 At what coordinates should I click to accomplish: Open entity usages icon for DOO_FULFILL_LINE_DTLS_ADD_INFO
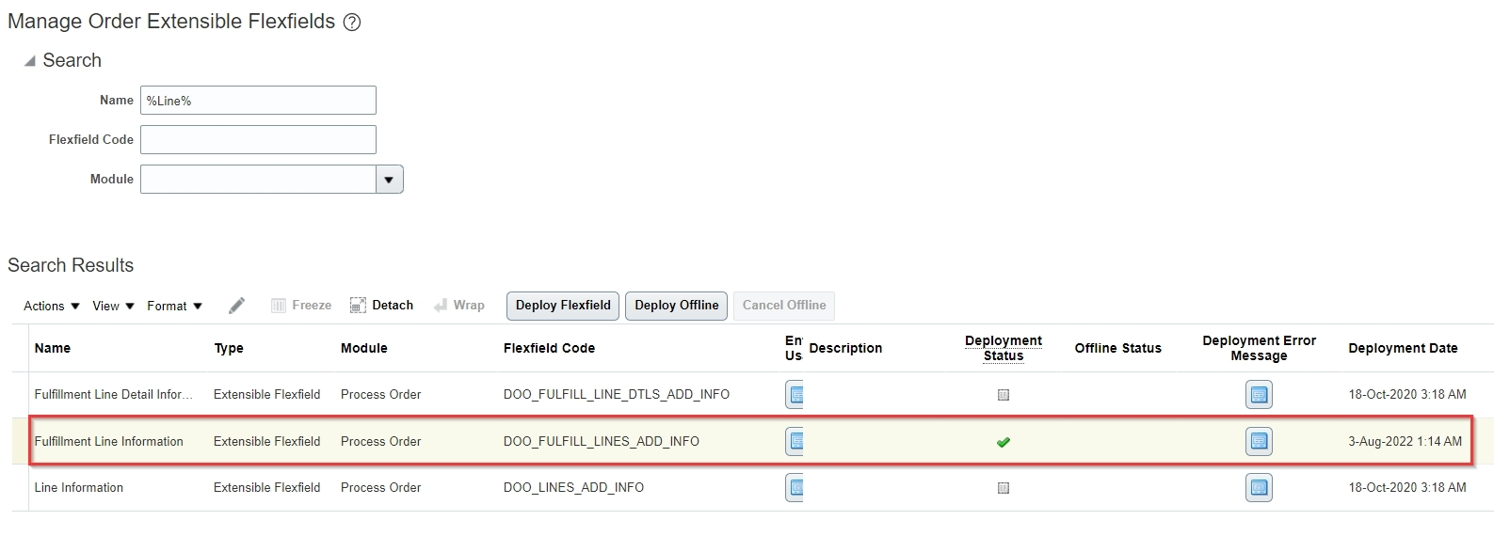795,395
